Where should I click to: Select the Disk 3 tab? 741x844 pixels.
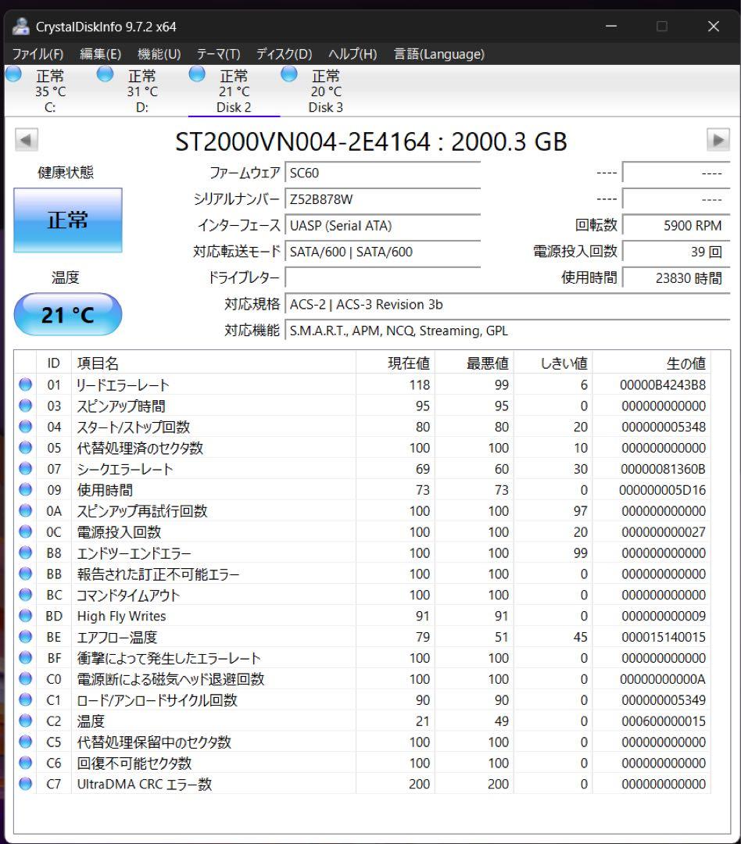[x=325, y=91]
